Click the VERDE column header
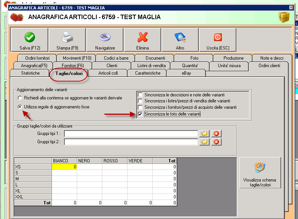The image size is (298, 219). (140, 161)
